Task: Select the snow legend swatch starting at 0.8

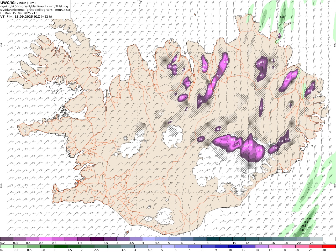Action: (x=58, y=239)
